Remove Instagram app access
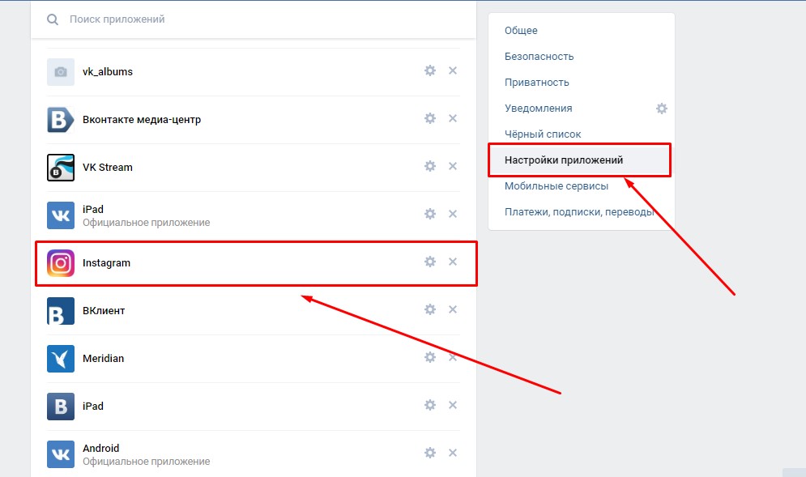This screenshot has height=477, width=806. coord(452,262)
